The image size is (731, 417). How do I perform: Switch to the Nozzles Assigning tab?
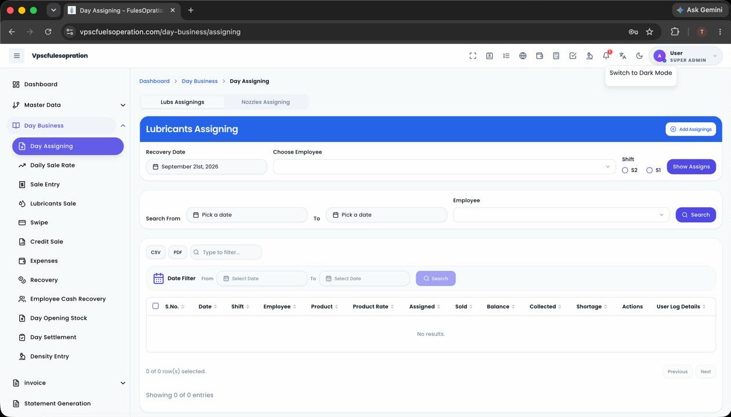(266, 102)
